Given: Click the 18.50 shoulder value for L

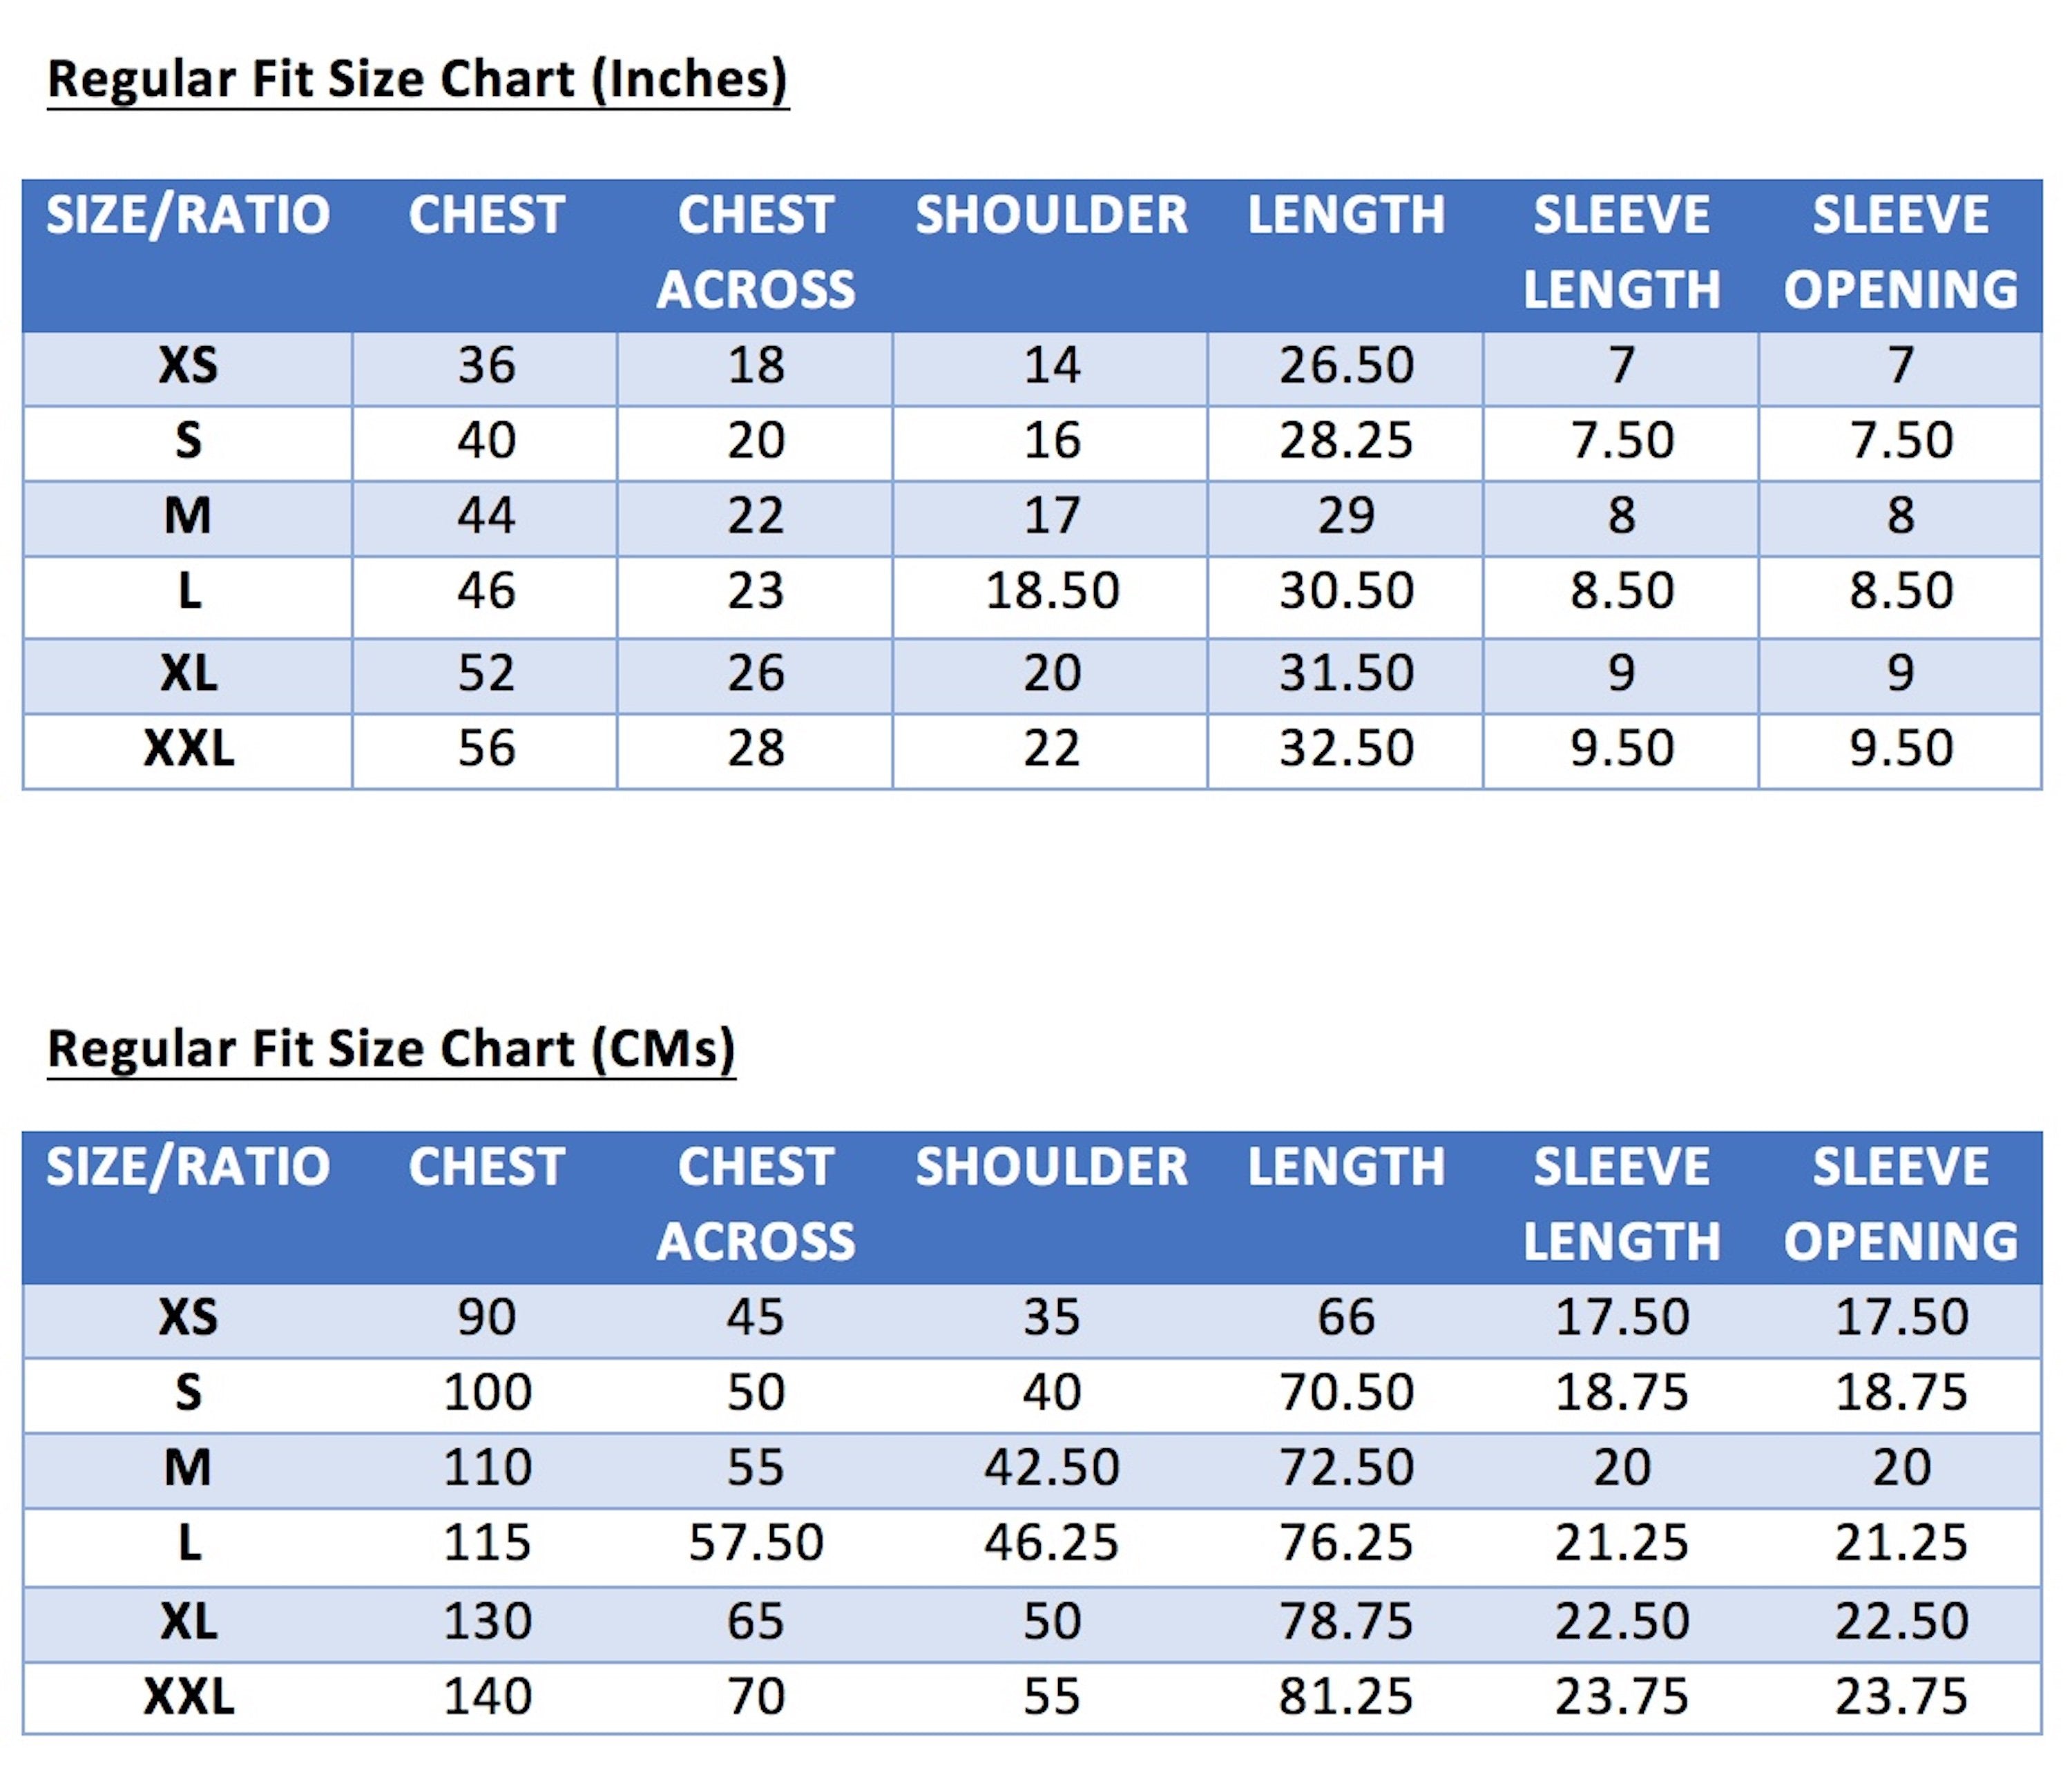Looking at the screenshot, I should tap(1051, 590).
